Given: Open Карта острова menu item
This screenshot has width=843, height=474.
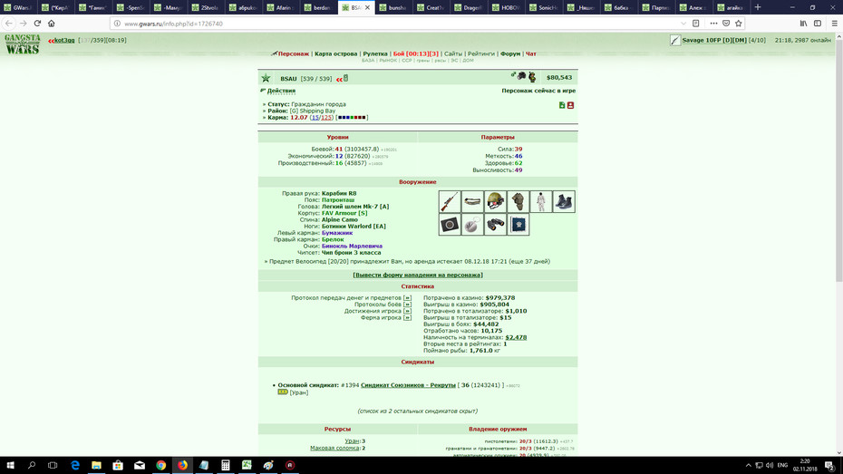Looking at the screenshot, I should click(x=336, y=53).
